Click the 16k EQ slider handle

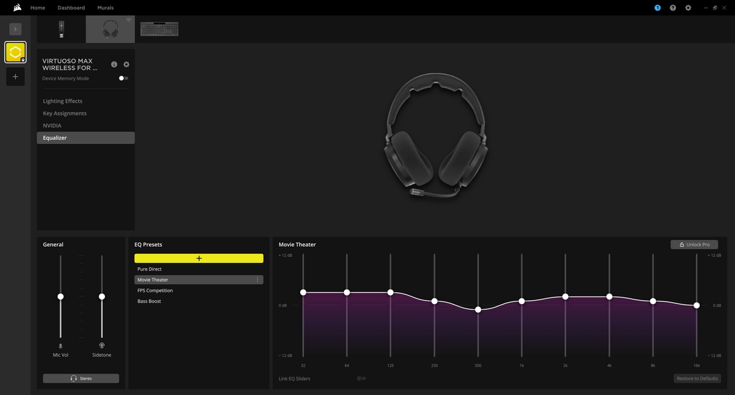tap(697, 305)
